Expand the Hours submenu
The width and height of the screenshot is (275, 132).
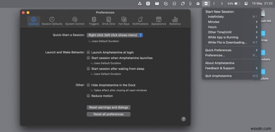(231, 27)
